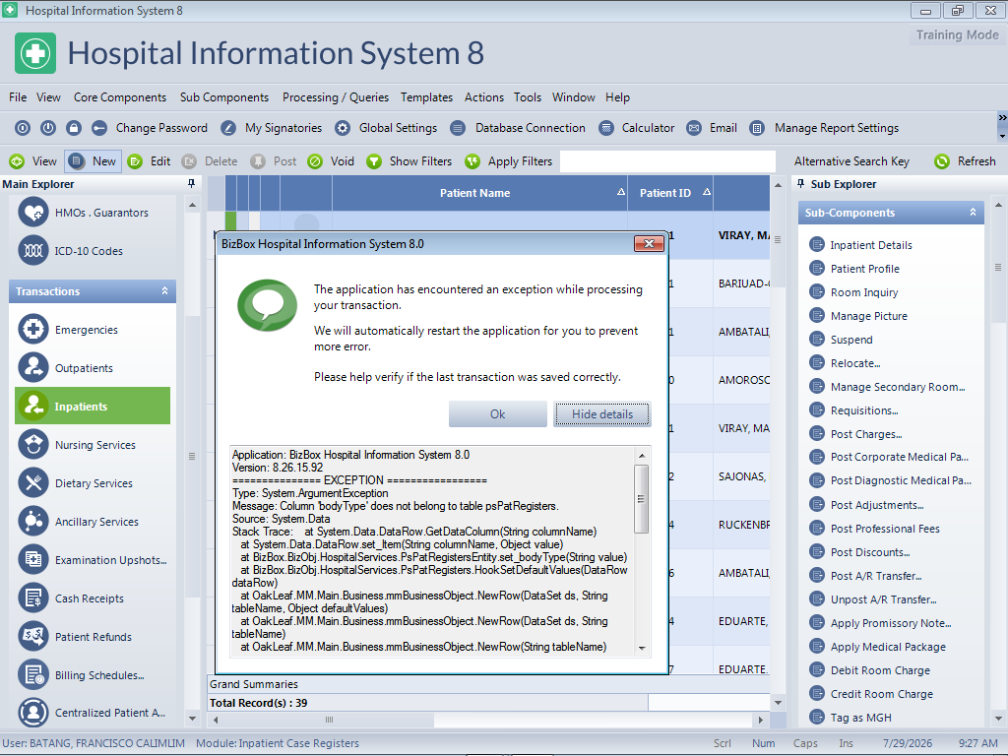This screenshot has height=756, width=1008.
Task: Open Dietary Services icon
Action: click(x=33, y=482)
